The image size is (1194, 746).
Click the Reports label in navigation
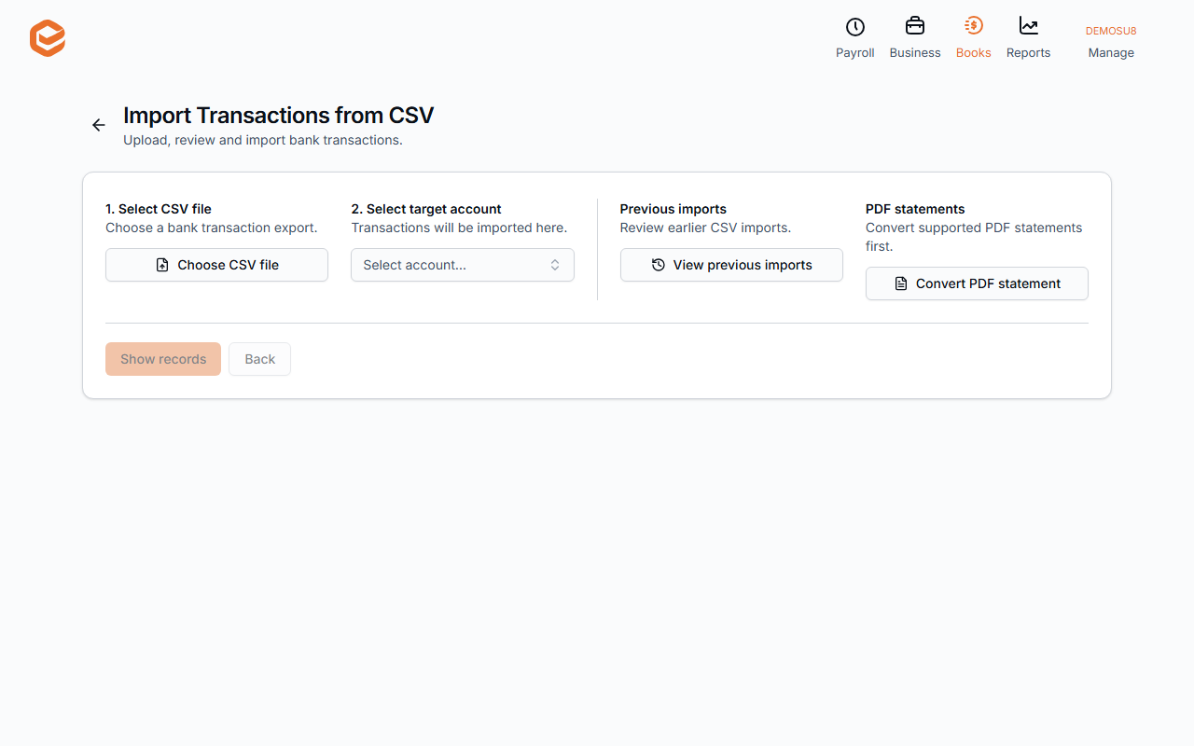coord(1029,53)
